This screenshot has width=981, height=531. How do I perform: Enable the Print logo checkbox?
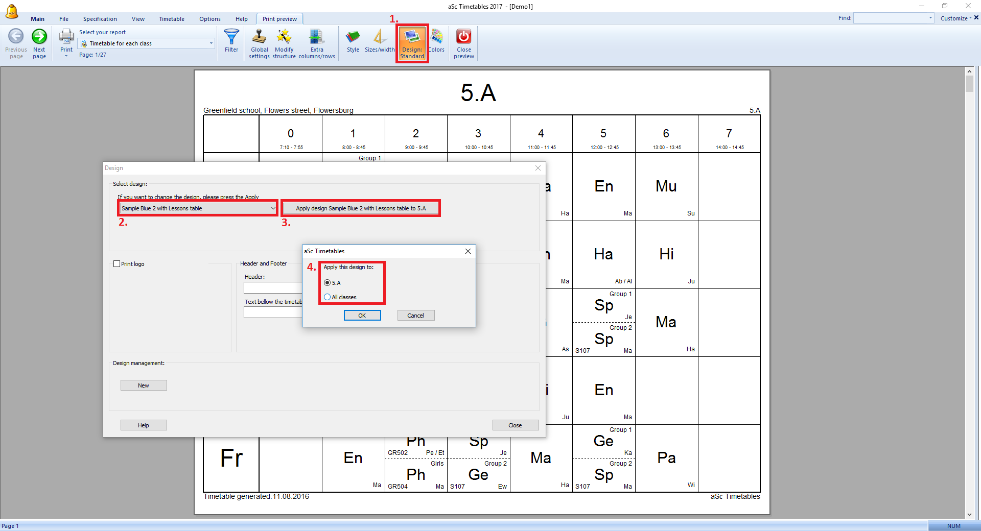pyautogui.click(x=117, y=264)
